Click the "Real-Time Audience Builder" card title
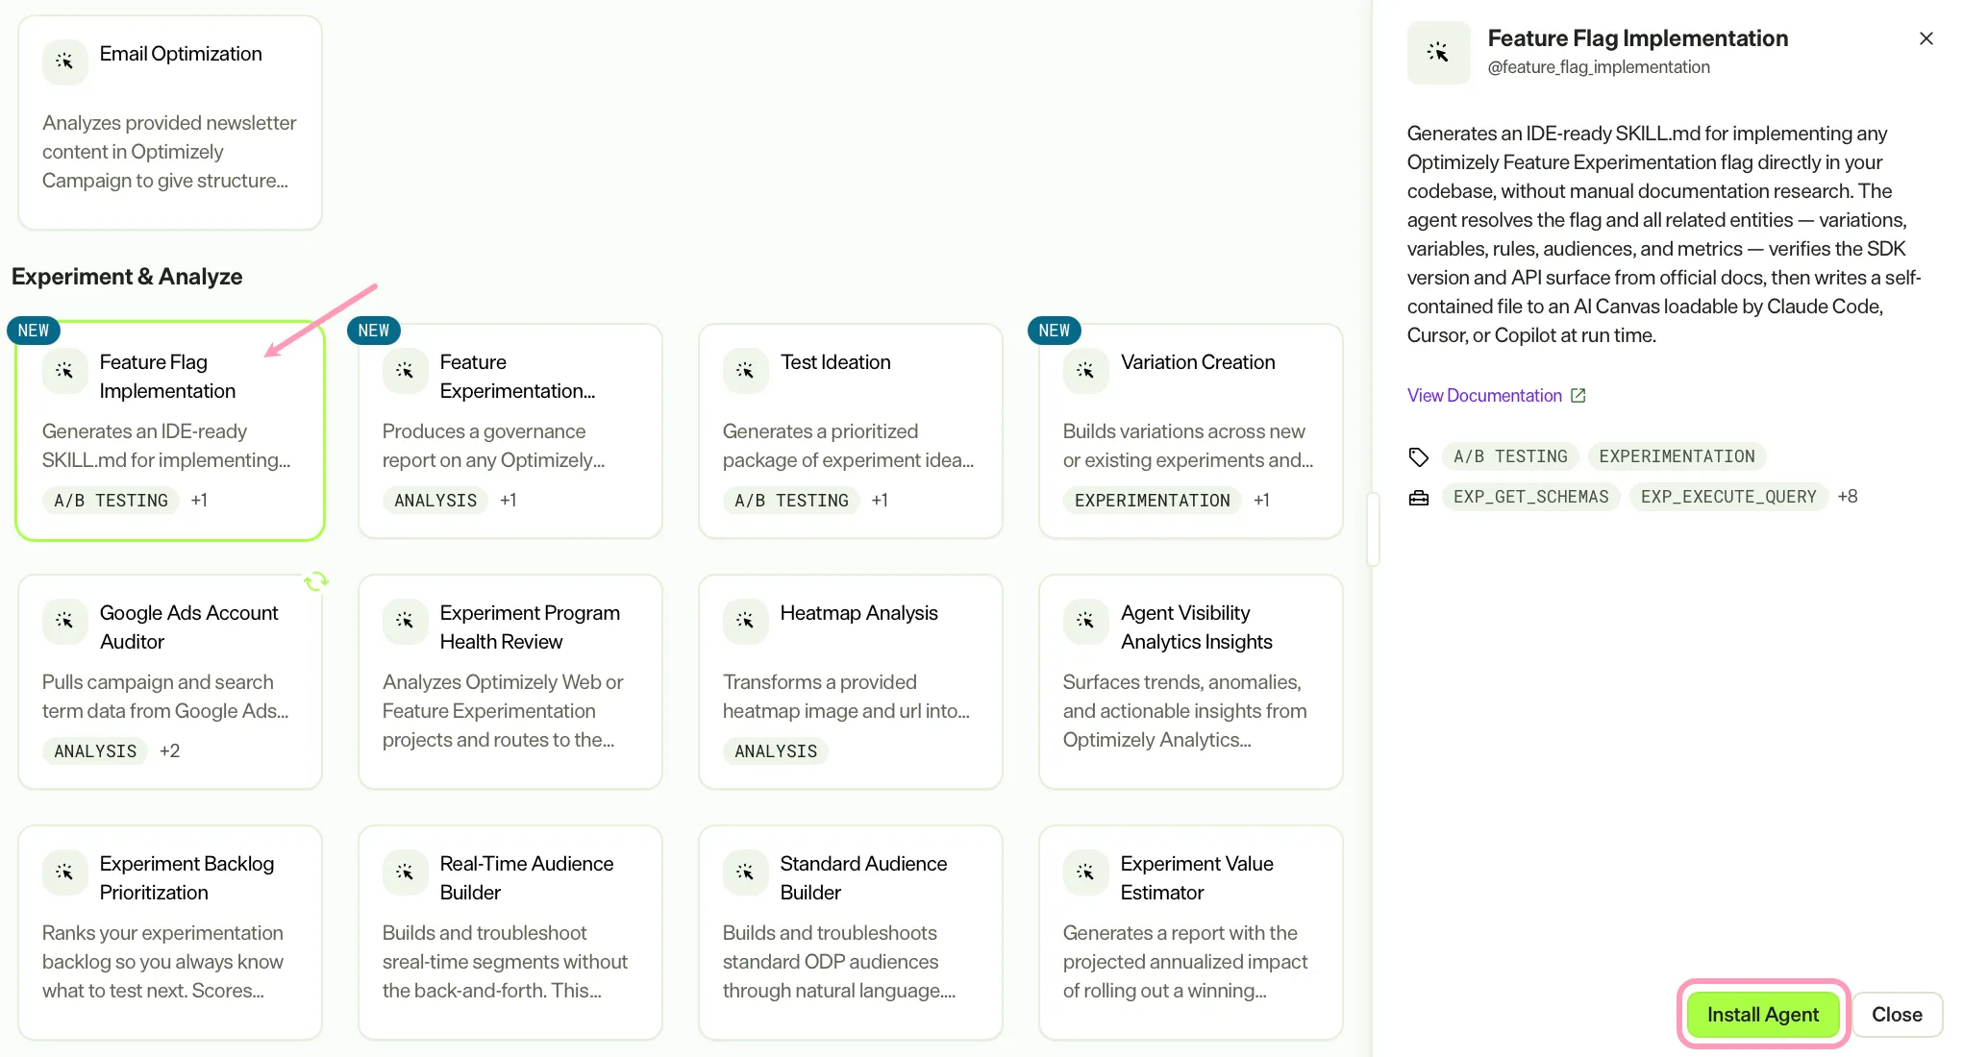1963x1057 pixels. (527, 878)
